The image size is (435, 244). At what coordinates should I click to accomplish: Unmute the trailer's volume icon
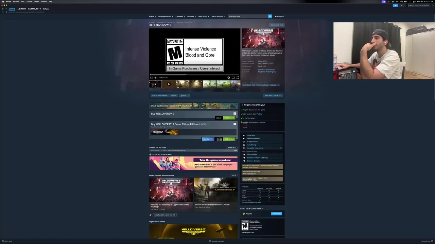(156, 78)
